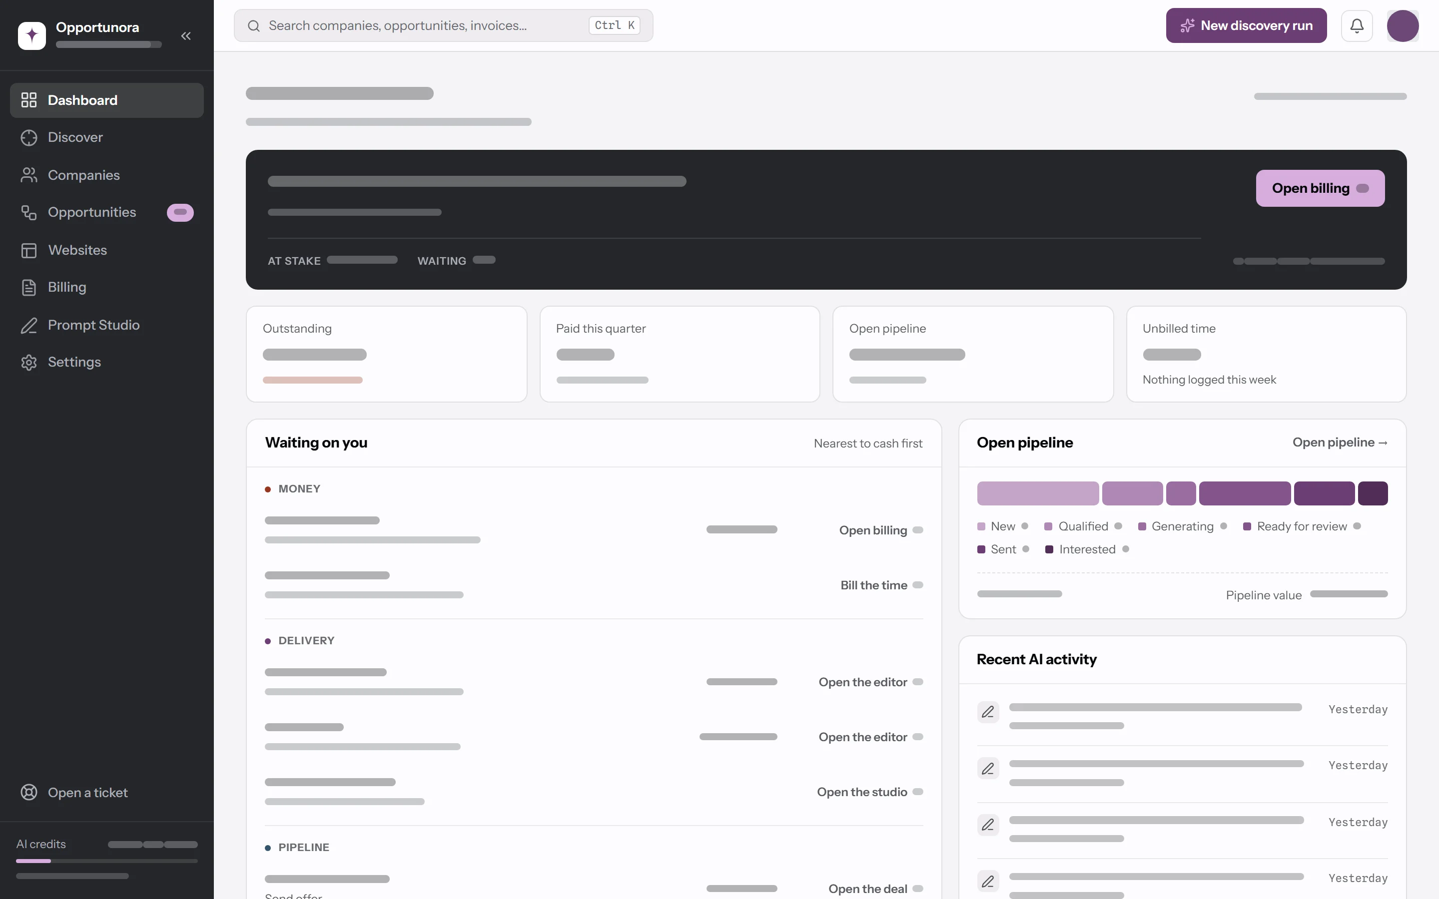
Task: Focus the search companies input field
Action: pos(443,25)
